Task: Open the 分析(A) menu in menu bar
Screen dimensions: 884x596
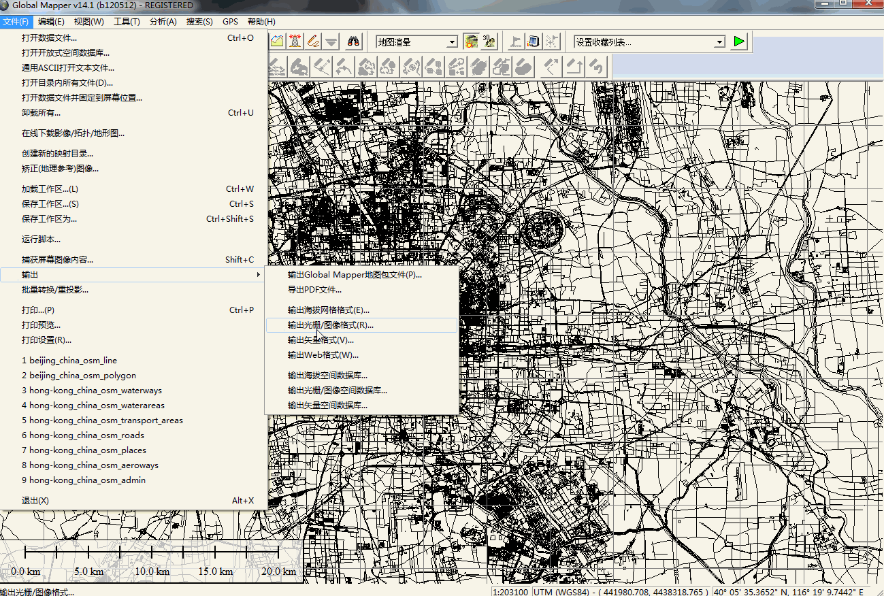Action: 163,22
